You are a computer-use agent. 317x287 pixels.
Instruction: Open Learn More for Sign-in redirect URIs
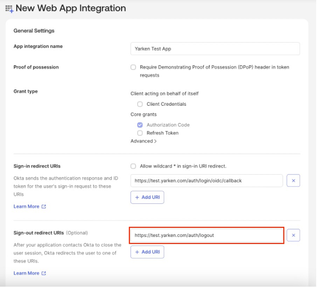[26, 207]
